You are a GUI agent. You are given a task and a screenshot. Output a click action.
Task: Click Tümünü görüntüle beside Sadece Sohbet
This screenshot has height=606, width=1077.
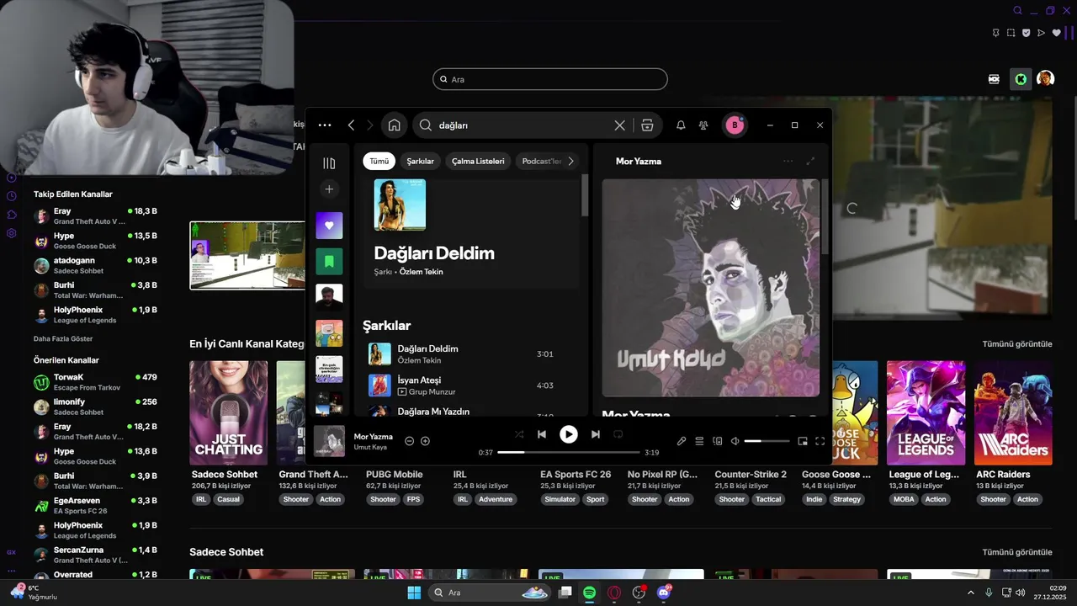tap(1017, 552)
